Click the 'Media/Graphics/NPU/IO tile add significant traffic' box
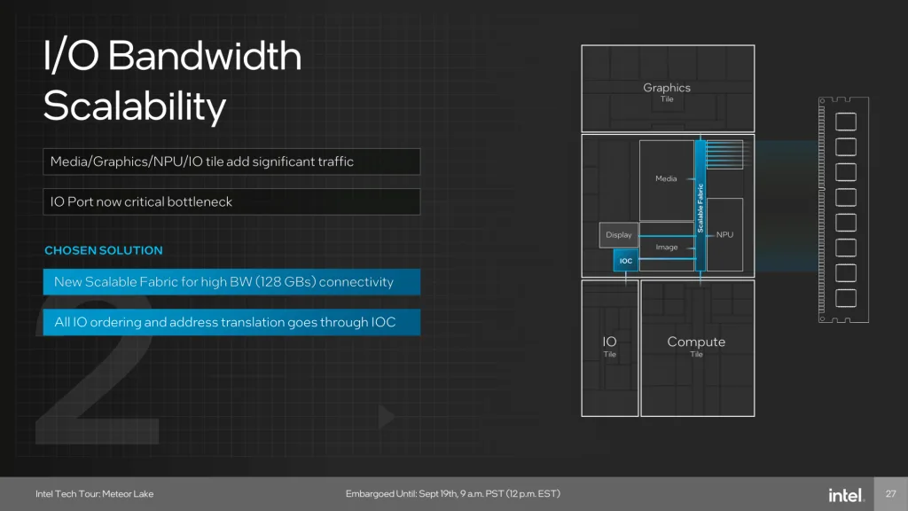Viewport: 908px width, 511px height. point(231,161)
